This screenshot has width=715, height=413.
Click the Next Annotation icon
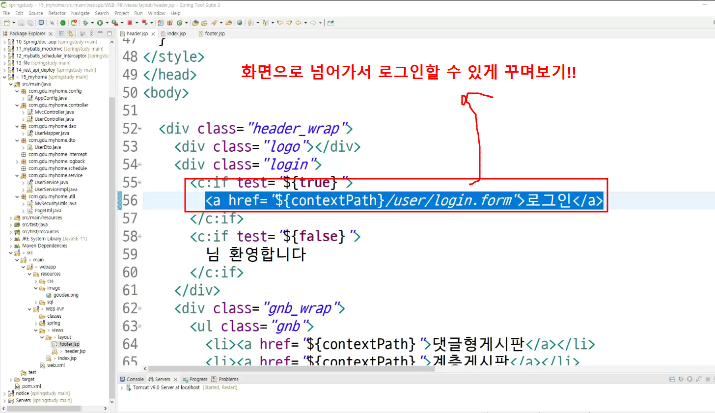[x=250, y=23]
